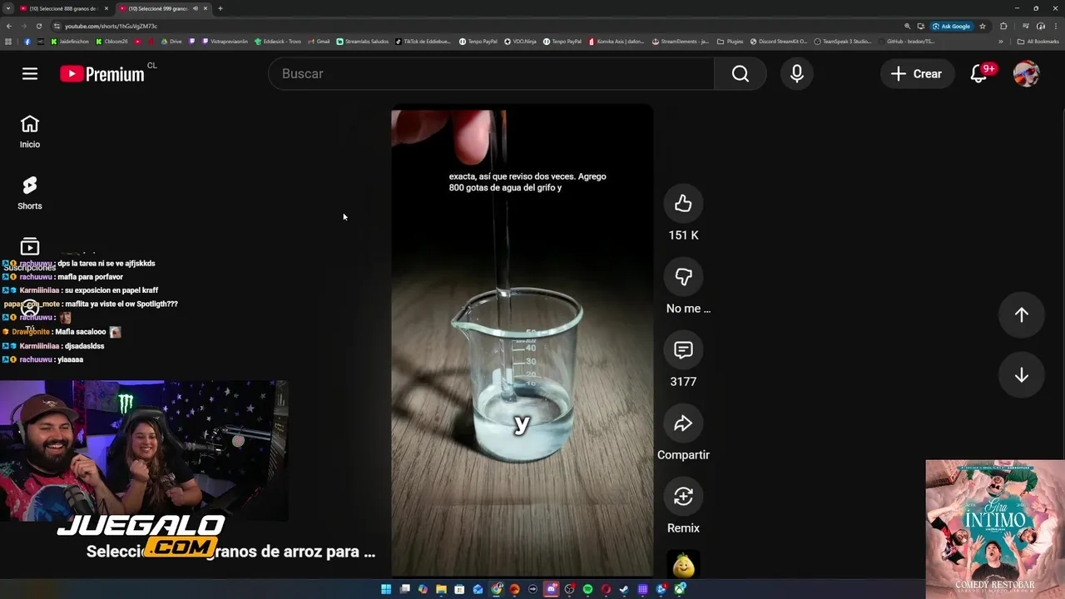The height and width of the screenshot is (599, 1065).
Task: Open the Gmail bookmark
Action: (319, 42)
